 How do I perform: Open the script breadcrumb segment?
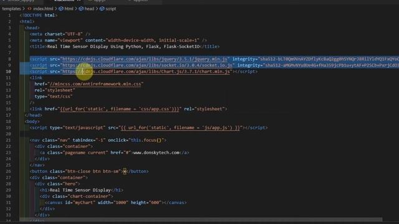pyautogui.click(x=111, y=9)
